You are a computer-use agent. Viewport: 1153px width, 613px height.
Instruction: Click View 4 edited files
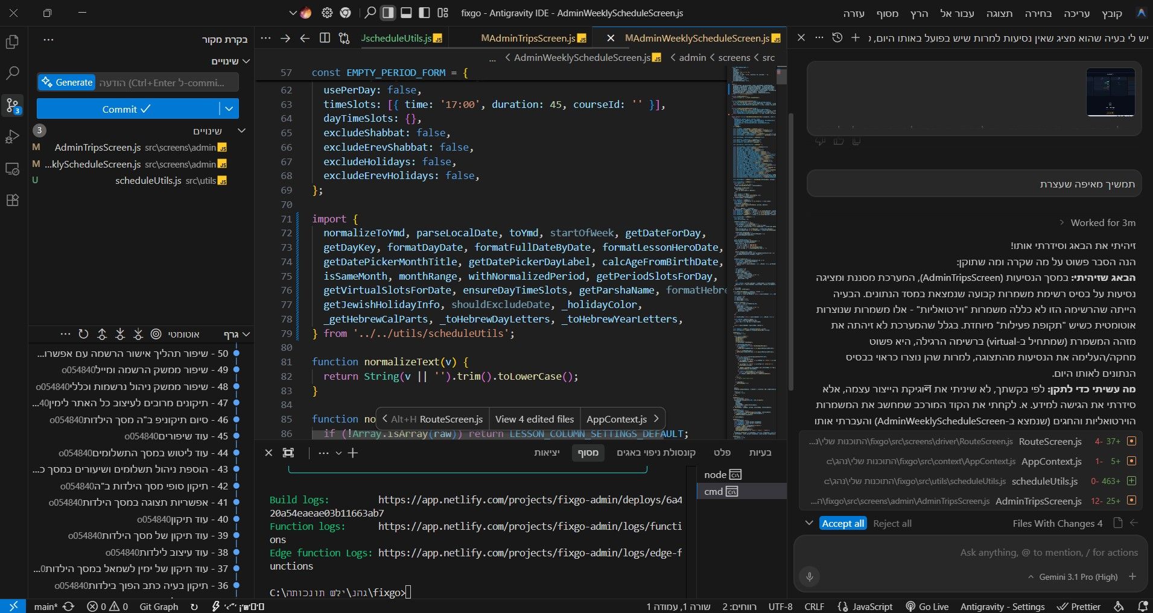click(534, 419)
